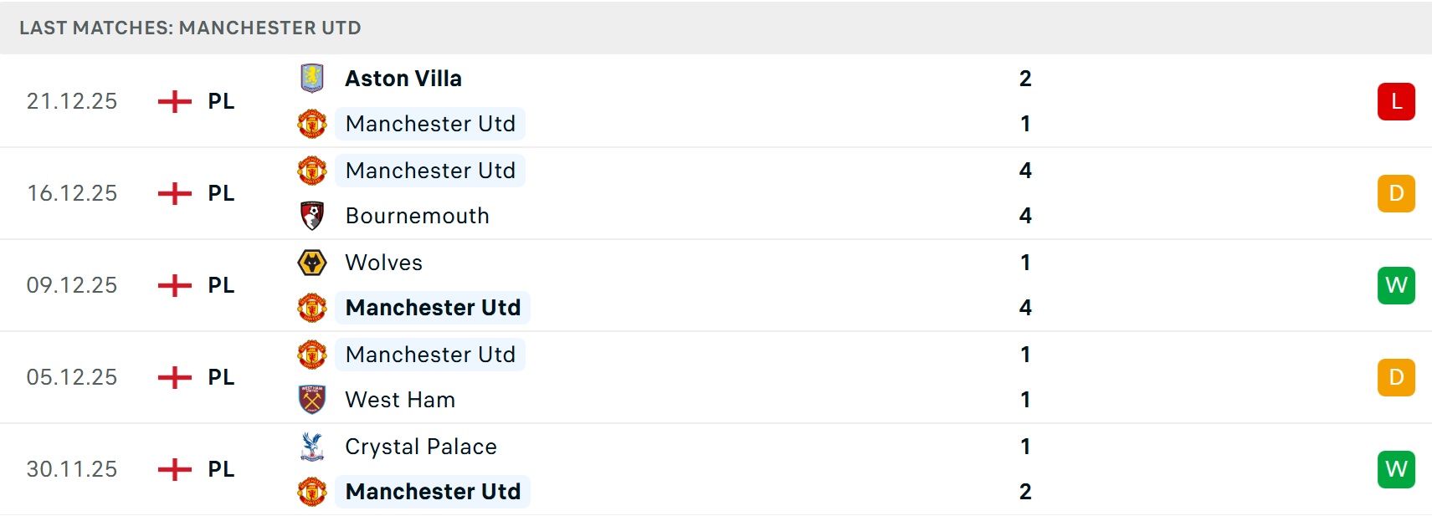Click the W badge for Wolves match

(x=1396, y=285)
